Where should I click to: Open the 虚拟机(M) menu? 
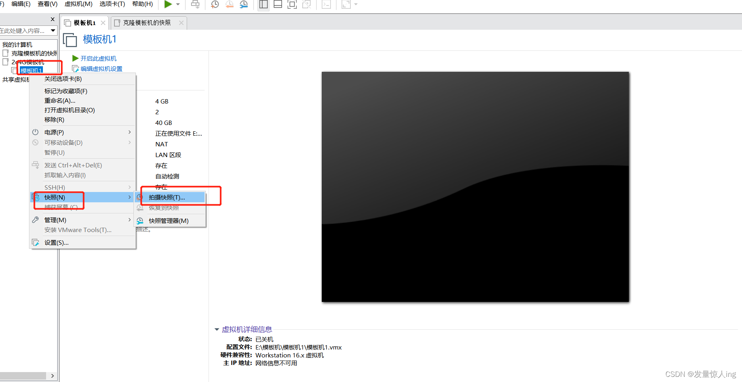tap(79, 4)
